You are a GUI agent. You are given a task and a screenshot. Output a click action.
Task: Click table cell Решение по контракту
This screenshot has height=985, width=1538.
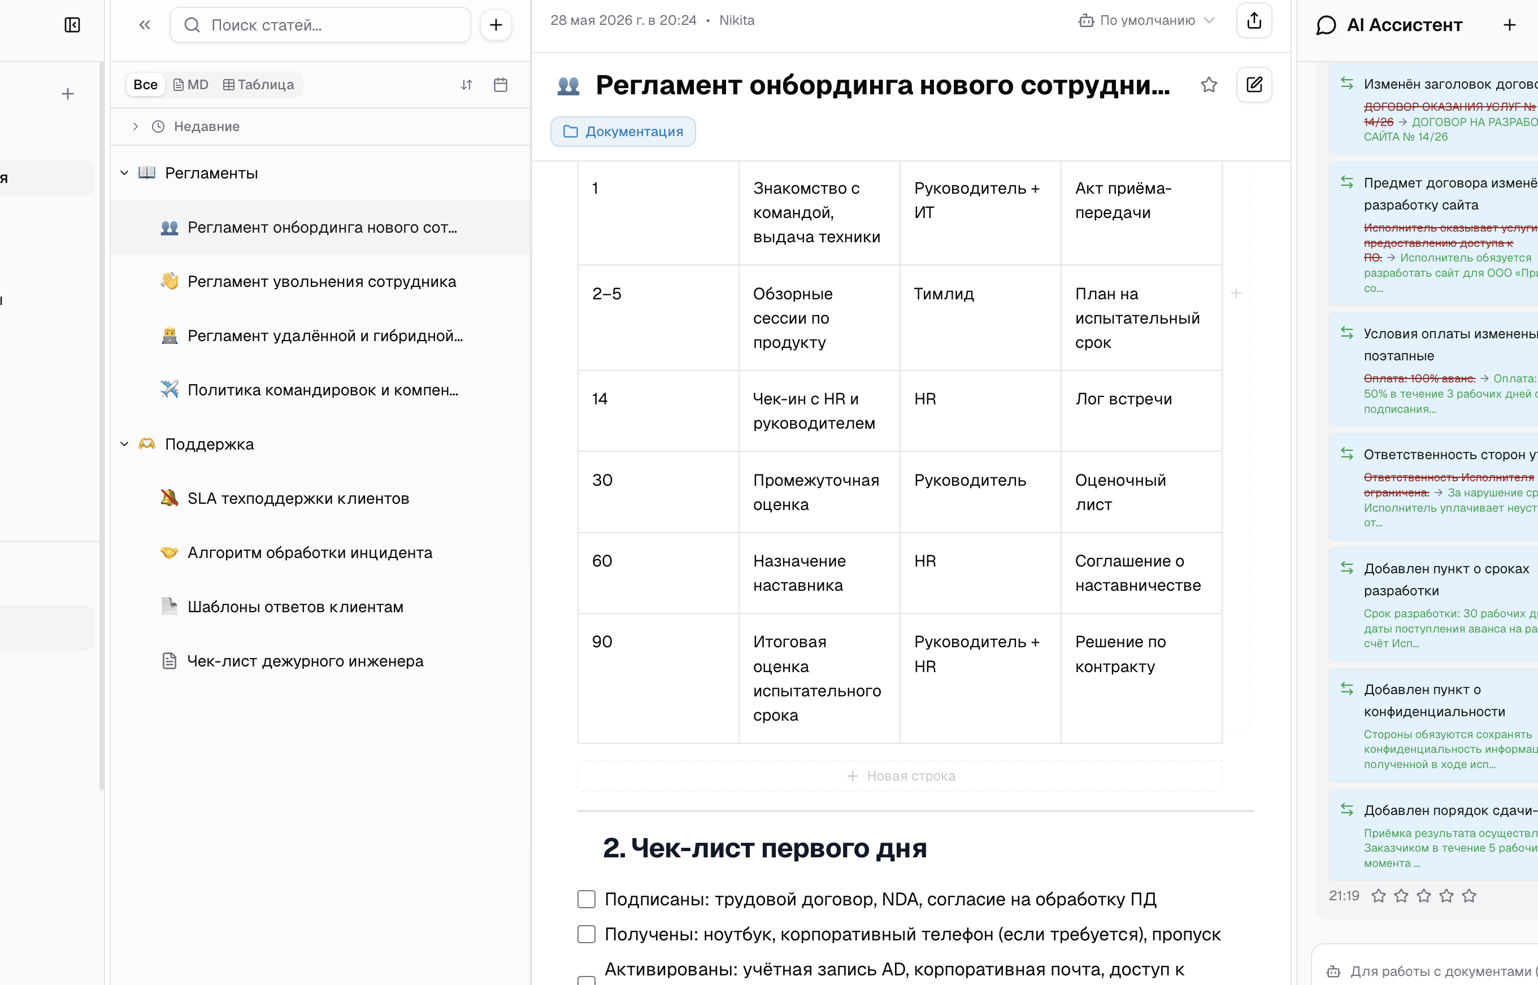[1141, 678]
